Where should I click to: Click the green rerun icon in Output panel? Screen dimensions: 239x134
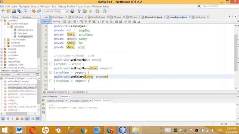(43, 100)
